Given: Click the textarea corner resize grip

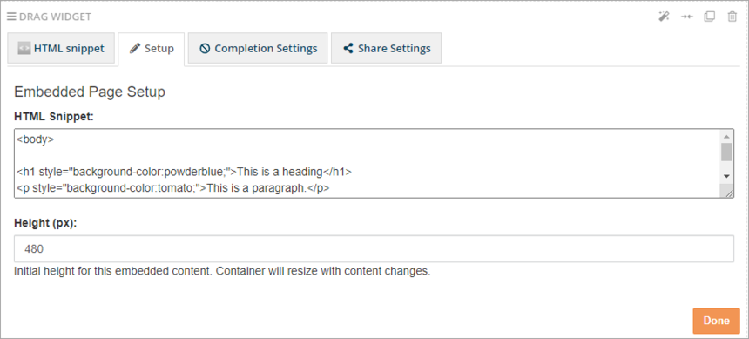Looking at the screenshot, I should 727,192.
